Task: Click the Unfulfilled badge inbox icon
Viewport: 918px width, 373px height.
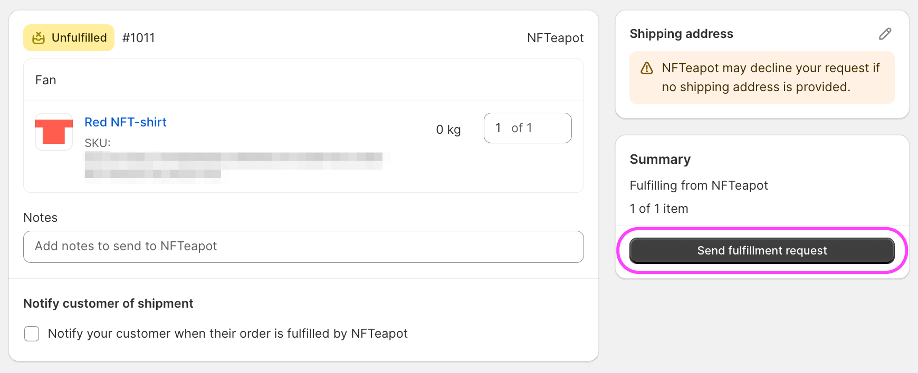Action: tap(39, 38)
